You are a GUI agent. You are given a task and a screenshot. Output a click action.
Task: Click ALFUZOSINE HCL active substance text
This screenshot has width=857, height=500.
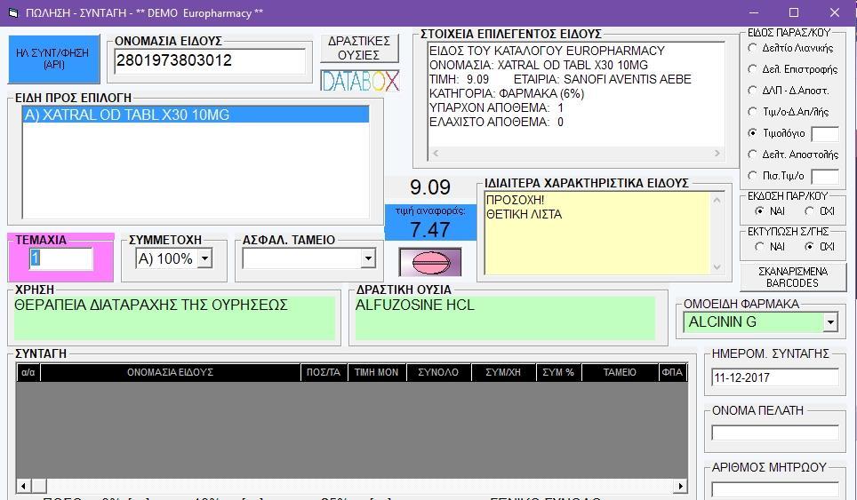pos(415,306)
